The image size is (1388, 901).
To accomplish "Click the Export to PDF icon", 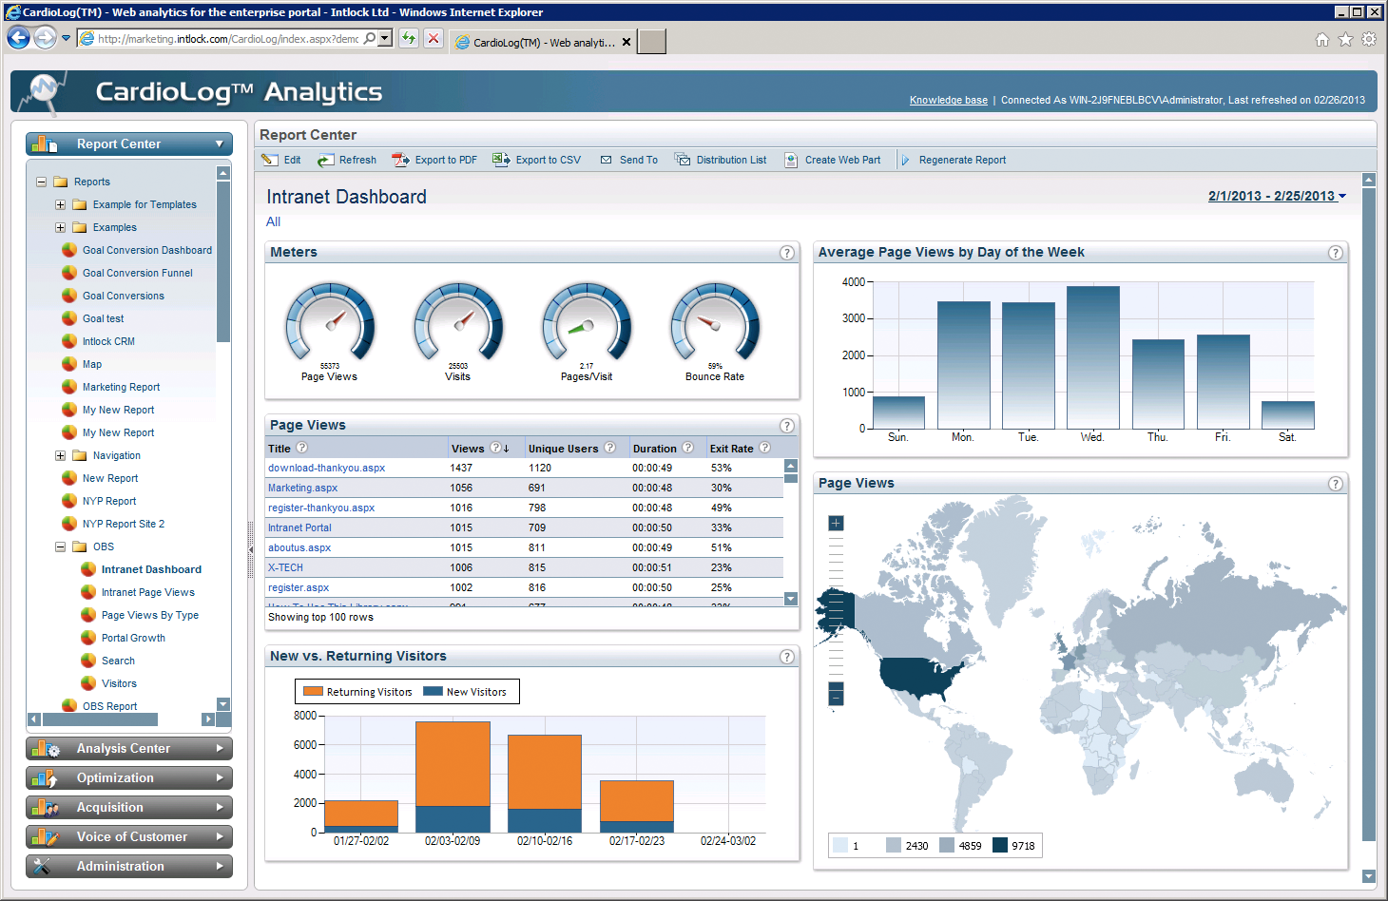I will tap(400, 160).
